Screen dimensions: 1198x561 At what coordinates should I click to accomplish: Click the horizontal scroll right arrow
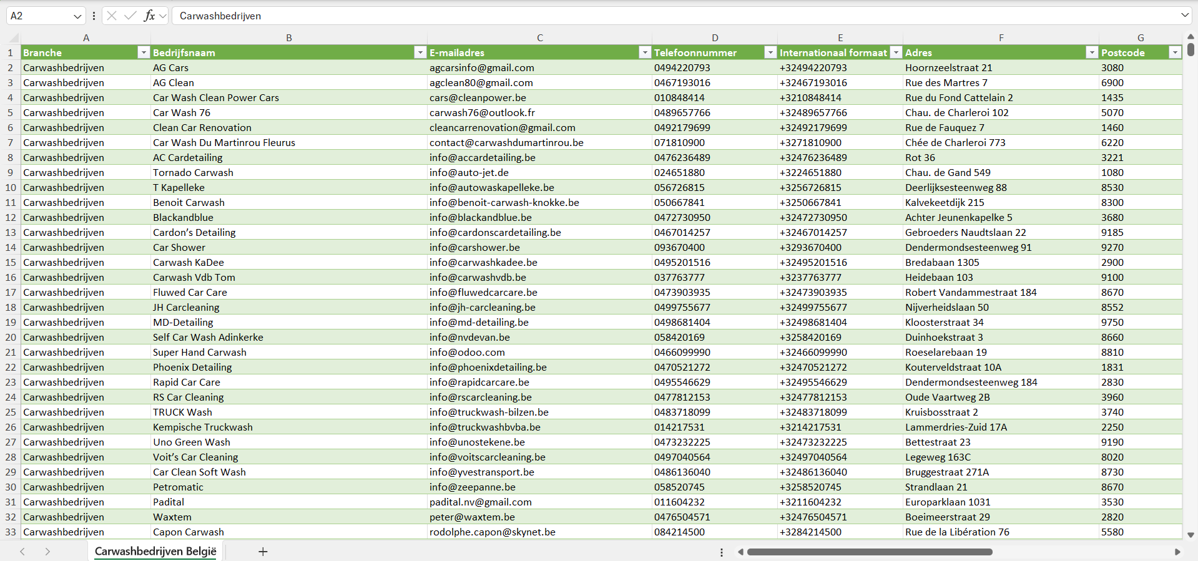[1177, 552]
